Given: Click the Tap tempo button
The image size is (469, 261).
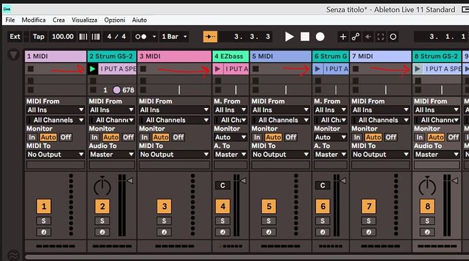Looking at the screenshot, I should [39, 37].
